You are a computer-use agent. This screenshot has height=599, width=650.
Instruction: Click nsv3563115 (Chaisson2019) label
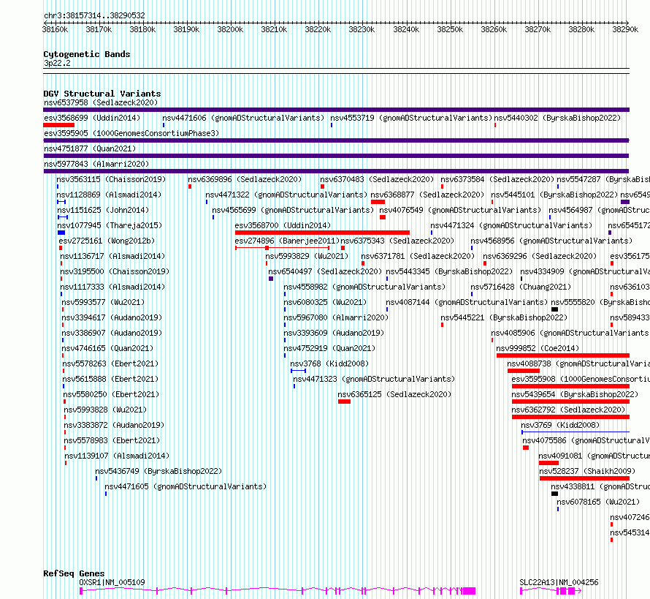click(111, 179)
